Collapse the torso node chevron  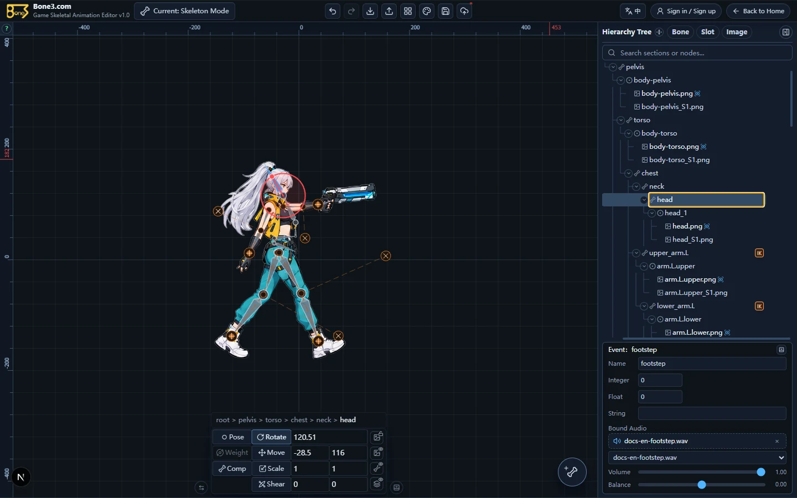click(x=620, y=120)
